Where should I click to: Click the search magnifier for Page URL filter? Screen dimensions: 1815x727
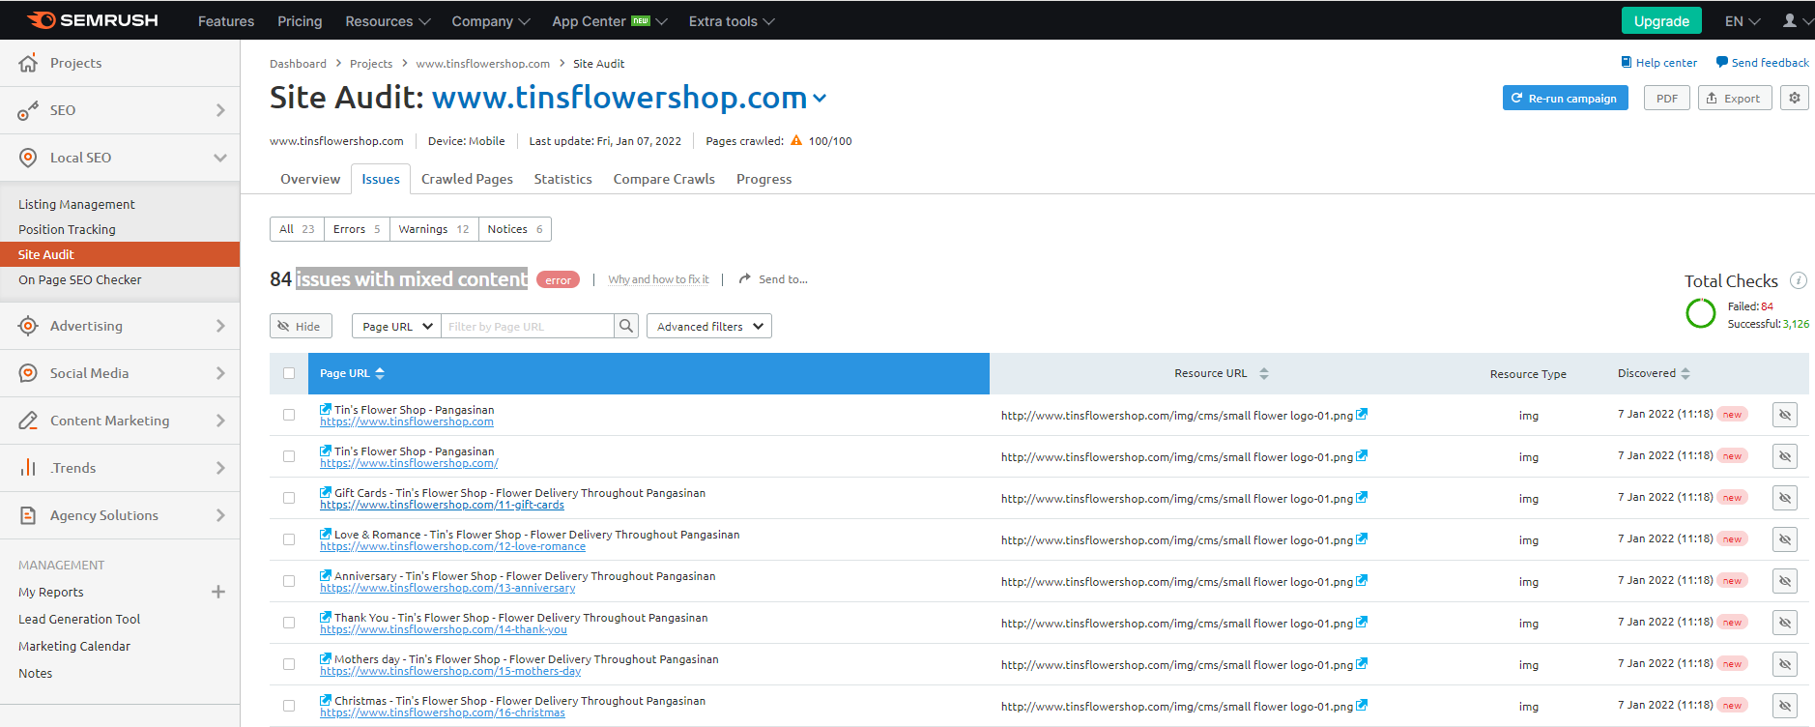click(x=626, y=326)
